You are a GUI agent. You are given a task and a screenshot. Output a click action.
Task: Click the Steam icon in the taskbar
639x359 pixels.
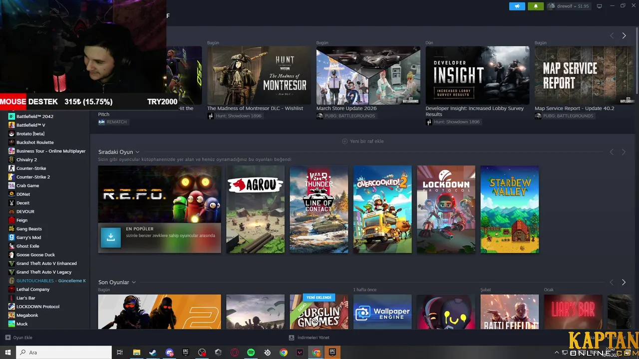(153, 353)
